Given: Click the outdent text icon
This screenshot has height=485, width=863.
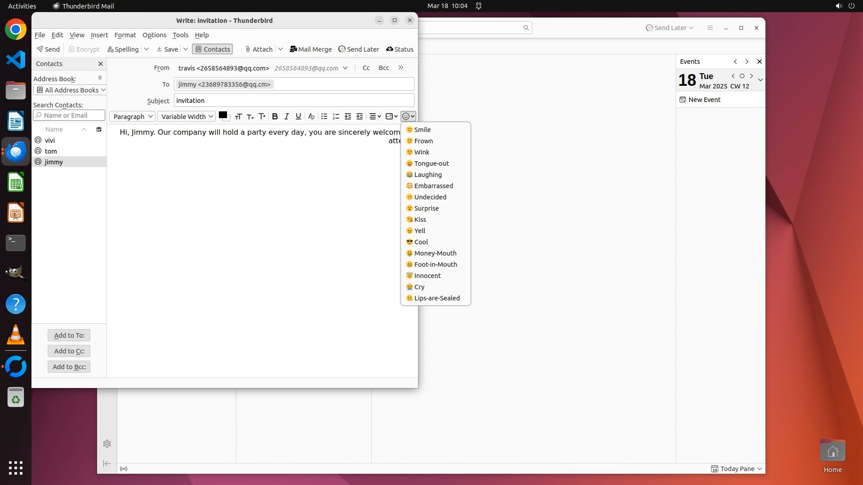Looking at the screenshot, I should (348, 116).
